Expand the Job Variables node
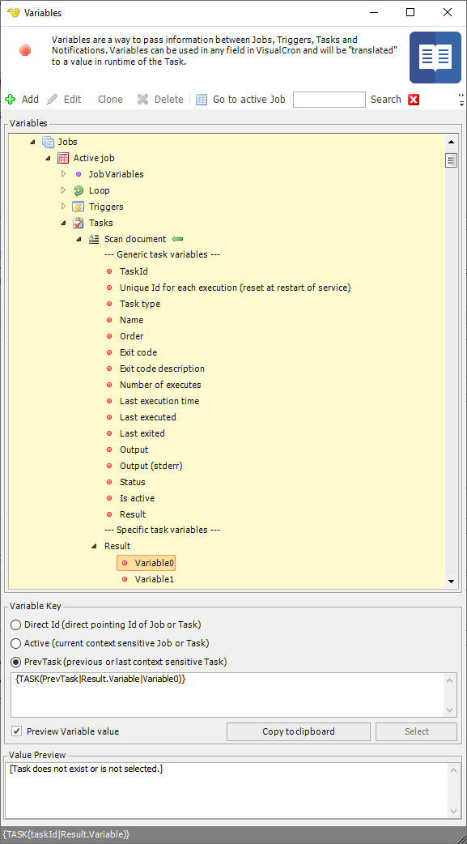Image resolution: width=467 pixels, height=844 pixels. (x=63, y=174)
